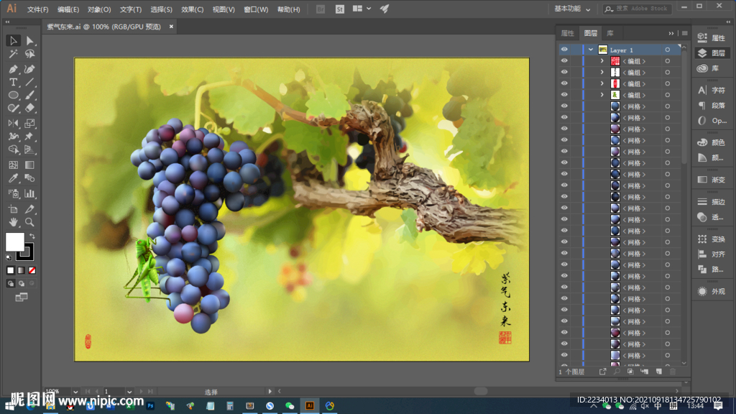Reset to default fill and stroke
736x414 pixels.
(x=9, y=257)
